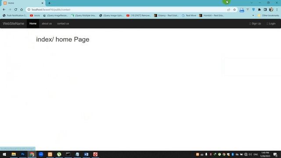This screenshot has width=281, height=158.
Task: Open the '(19) [FAST] Remove' bookmark
Action: tap(139, 16)
